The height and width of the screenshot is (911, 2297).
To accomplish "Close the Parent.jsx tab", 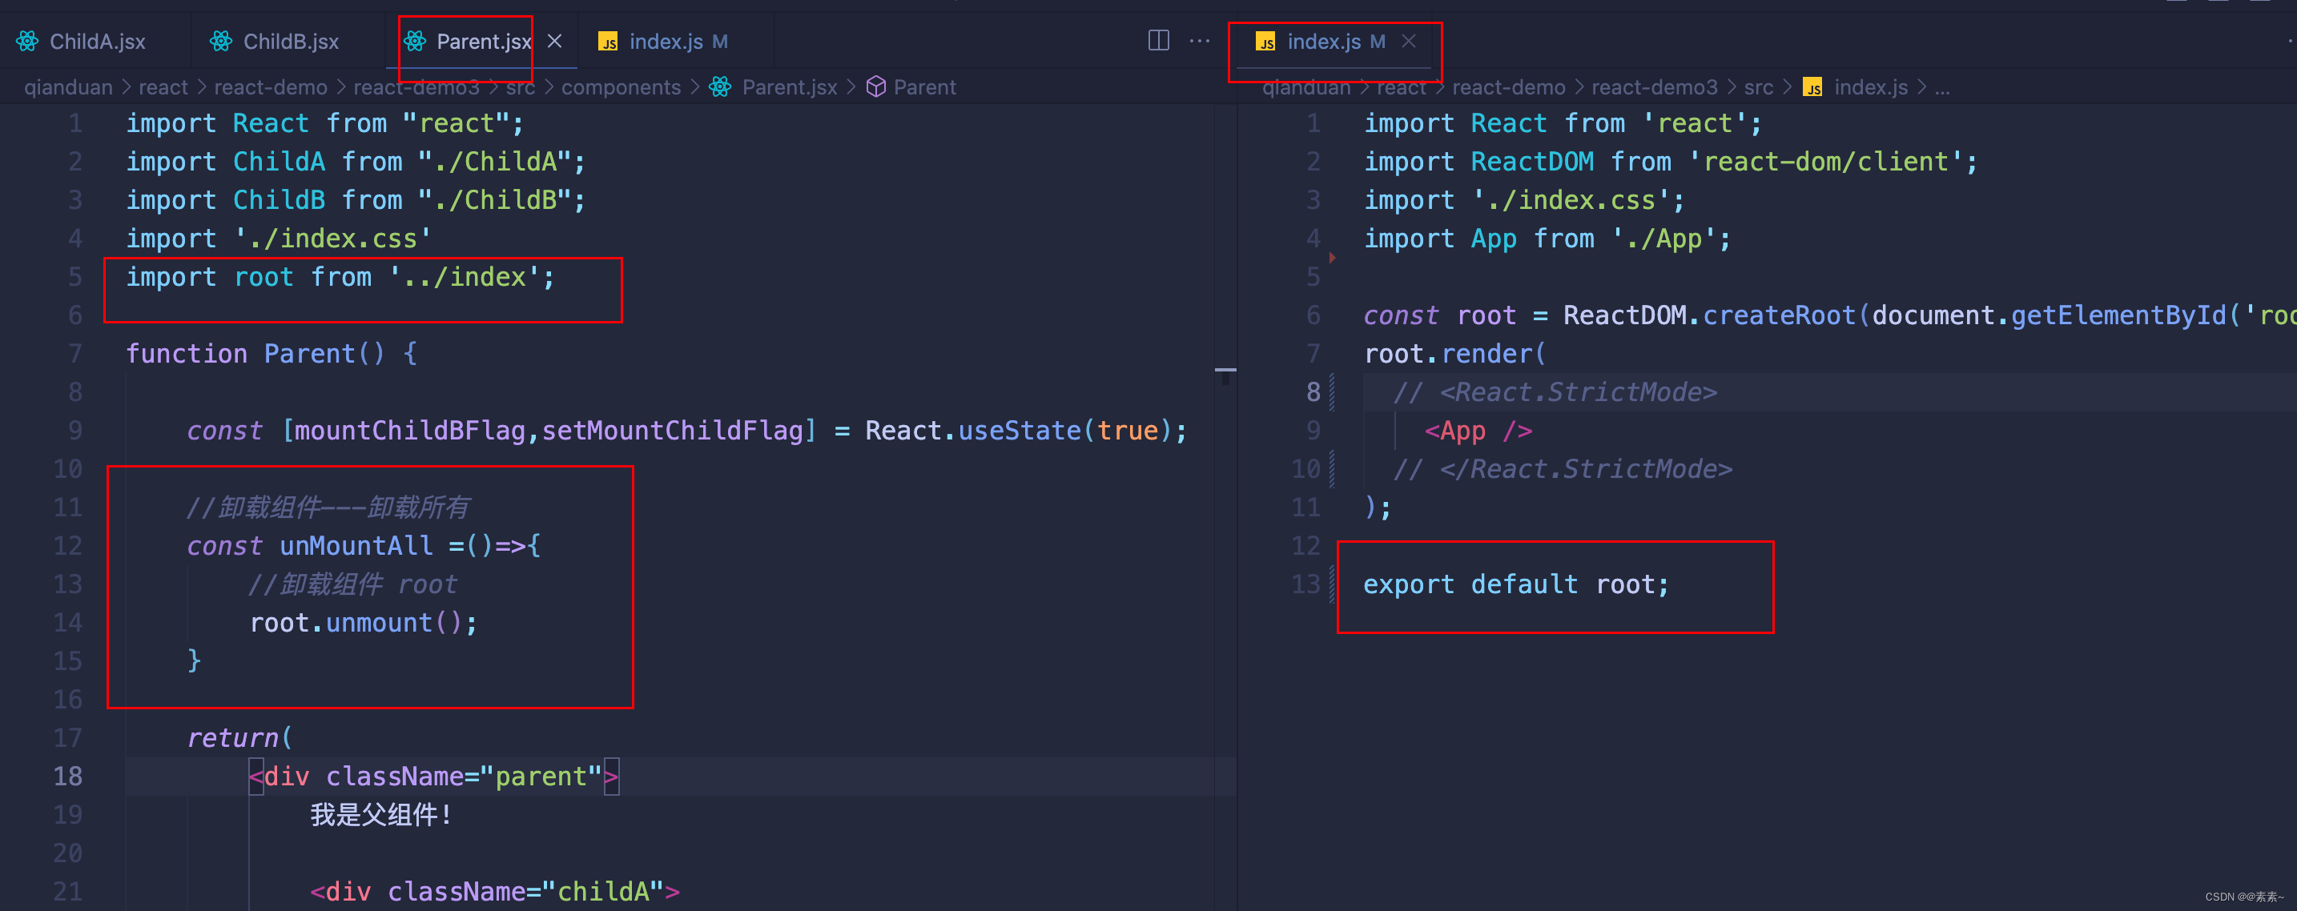I will (555, 41).
